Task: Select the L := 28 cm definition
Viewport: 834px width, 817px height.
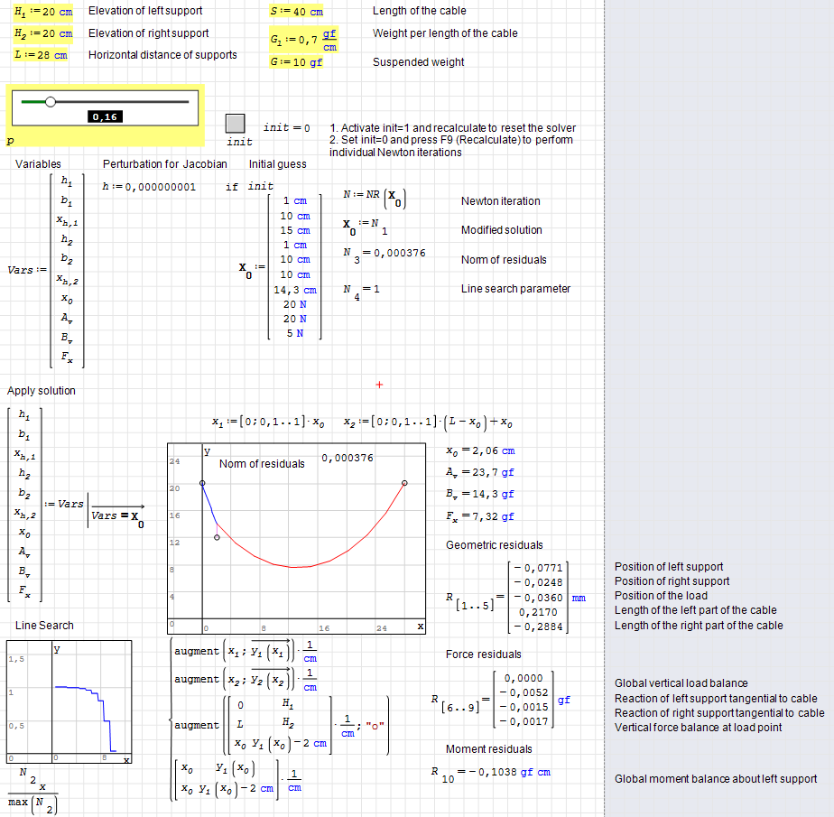Action: coord(42,55)
